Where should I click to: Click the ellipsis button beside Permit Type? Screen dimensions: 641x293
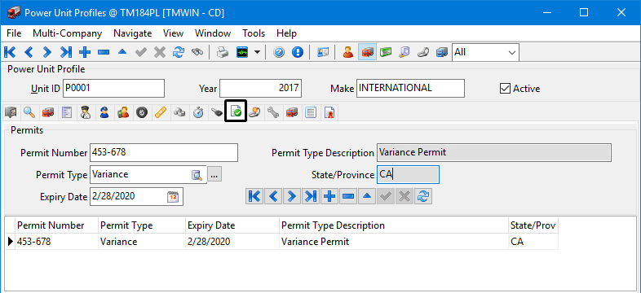coord(214,175)
